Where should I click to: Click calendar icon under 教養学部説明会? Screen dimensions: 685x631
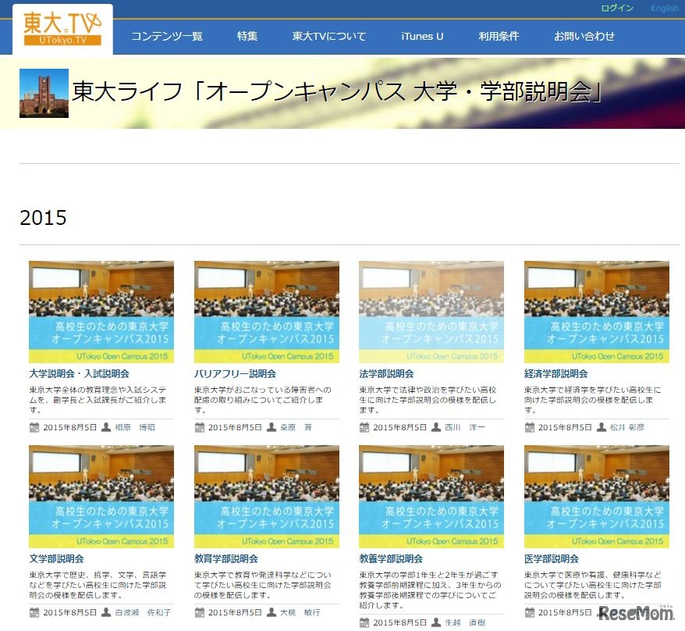[x=364, y=622]
